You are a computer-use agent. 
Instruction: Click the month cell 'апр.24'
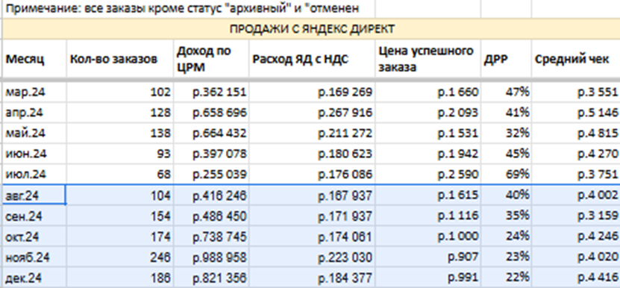(x=35, y=113)
